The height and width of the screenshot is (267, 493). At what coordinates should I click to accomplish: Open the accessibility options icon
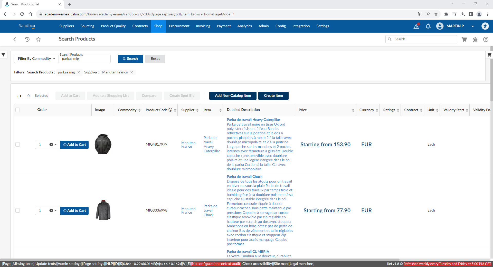(485, 26)
